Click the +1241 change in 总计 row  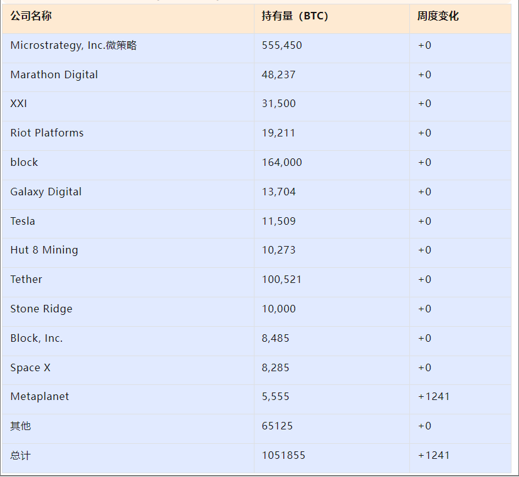pyautogui.click(x=434, y=456)
